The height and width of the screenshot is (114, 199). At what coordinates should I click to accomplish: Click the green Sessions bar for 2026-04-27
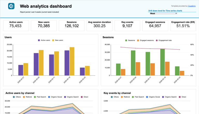pos(118,70)
